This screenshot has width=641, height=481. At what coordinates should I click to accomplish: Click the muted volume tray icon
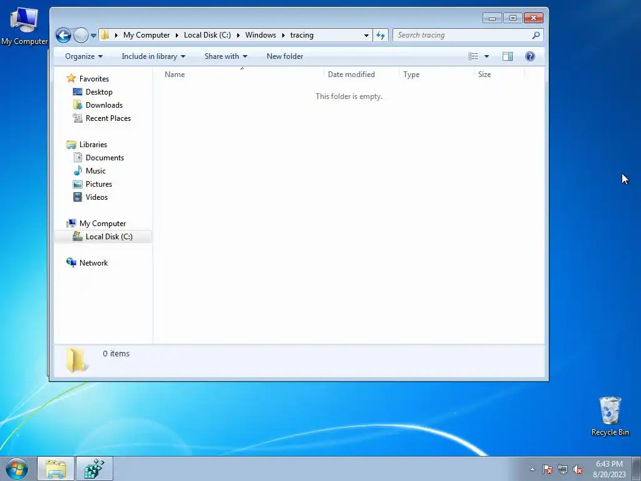[578, 469]
